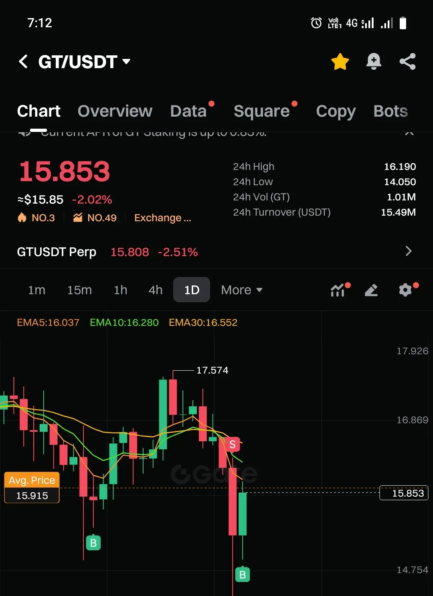Tap the announcement speaker icon

pyautogui.click(x=24, y=133)
